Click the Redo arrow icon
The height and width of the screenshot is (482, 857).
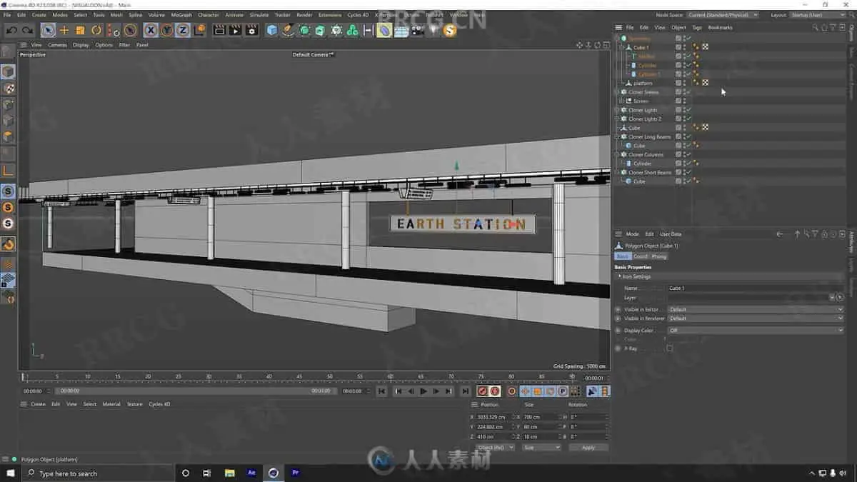coord(27,30)
